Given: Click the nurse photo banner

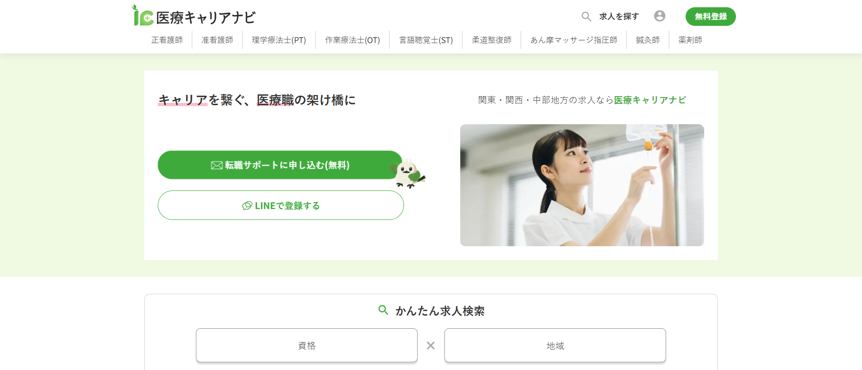Looking at the screenshot, I should pos(582,185).
